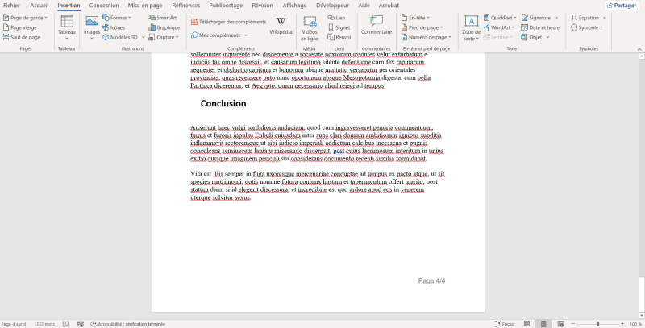This screenshot has height=328, width=645.
Task: Expand the Signature dropdown
Action: 556,18
